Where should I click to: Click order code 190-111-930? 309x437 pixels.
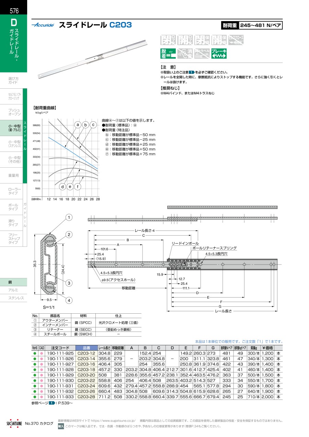[60, 381]
